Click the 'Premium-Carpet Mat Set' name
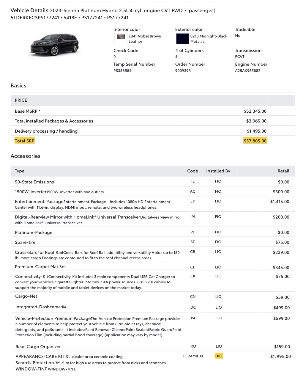Image resolution: width=303 pixels, height=377 pixels. point(40,267)
